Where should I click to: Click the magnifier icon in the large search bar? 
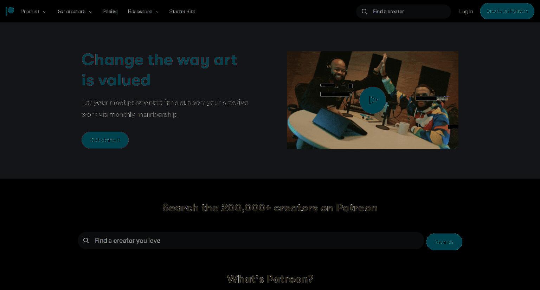(x=86, y=240)
